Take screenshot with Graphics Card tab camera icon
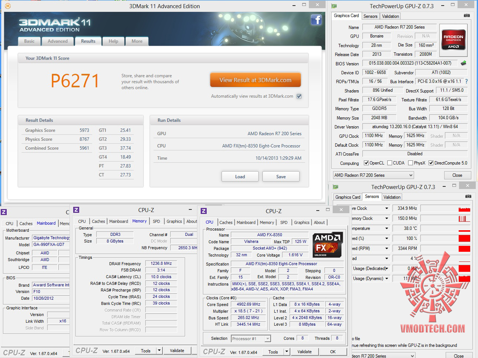Screen dimensions: 478x358 [x=466, y=16]
